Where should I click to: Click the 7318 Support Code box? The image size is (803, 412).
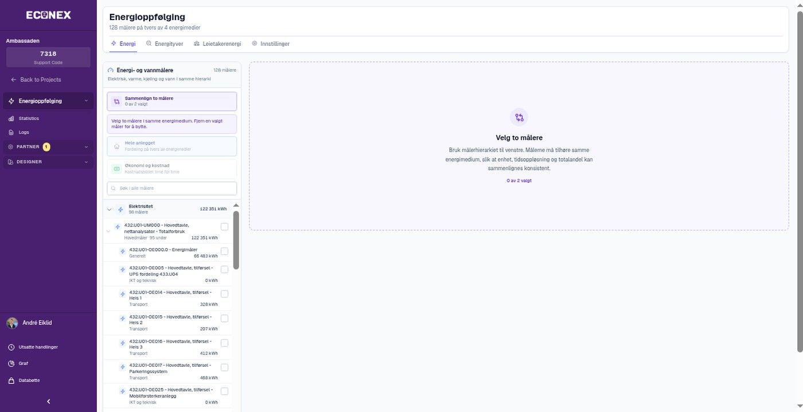click(x=48, y=57)
